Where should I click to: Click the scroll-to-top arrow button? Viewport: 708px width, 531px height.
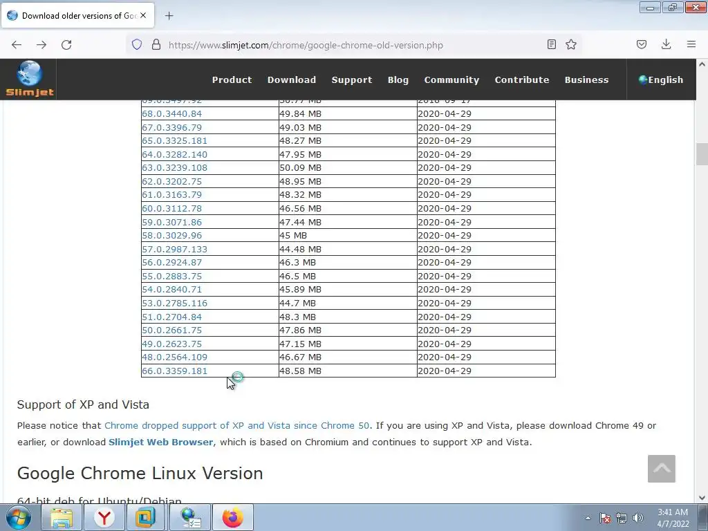[x=662, y=469]
